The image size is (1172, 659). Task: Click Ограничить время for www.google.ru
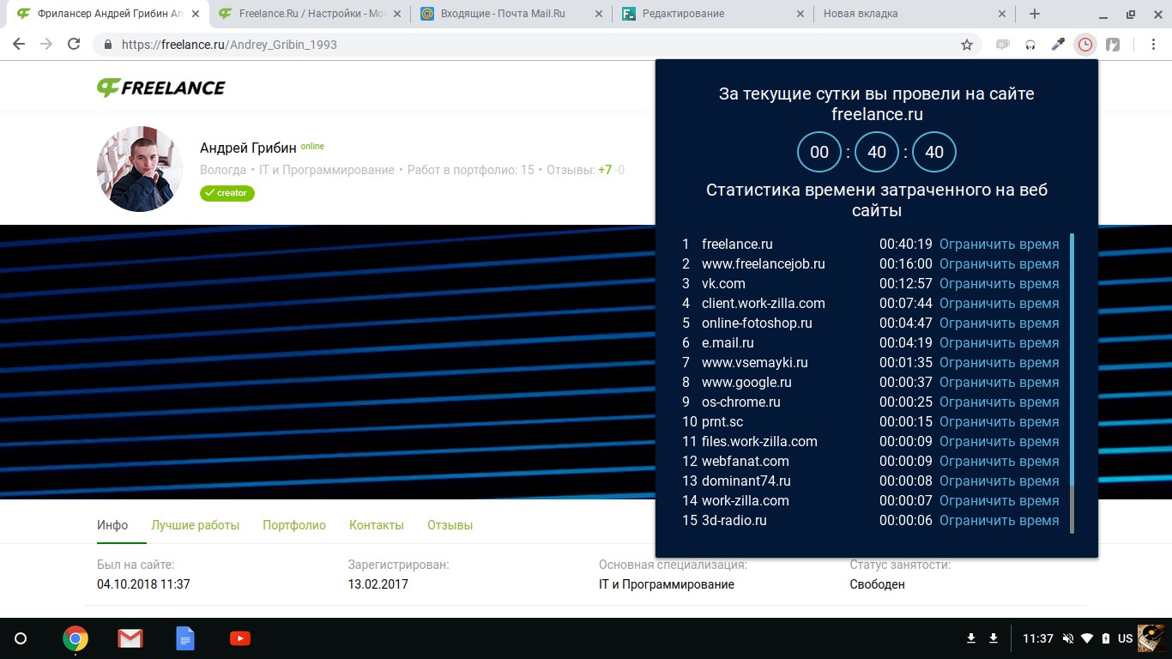tap(1000, 382)
